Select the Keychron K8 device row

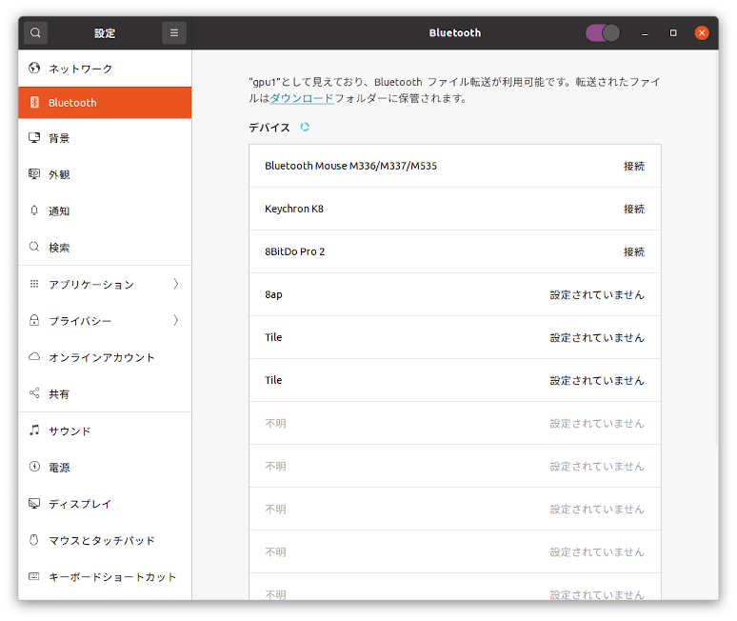pos(454,209)
